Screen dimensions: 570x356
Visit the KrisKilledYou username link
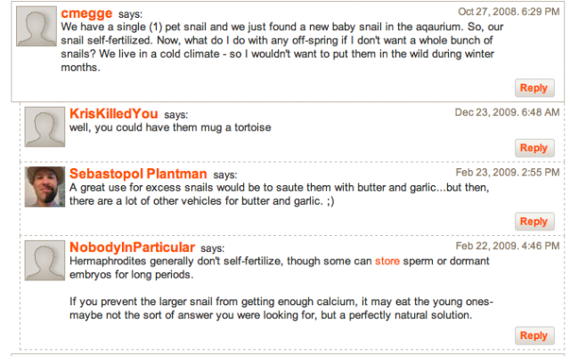pyautogui.click(x=113, y=114)
